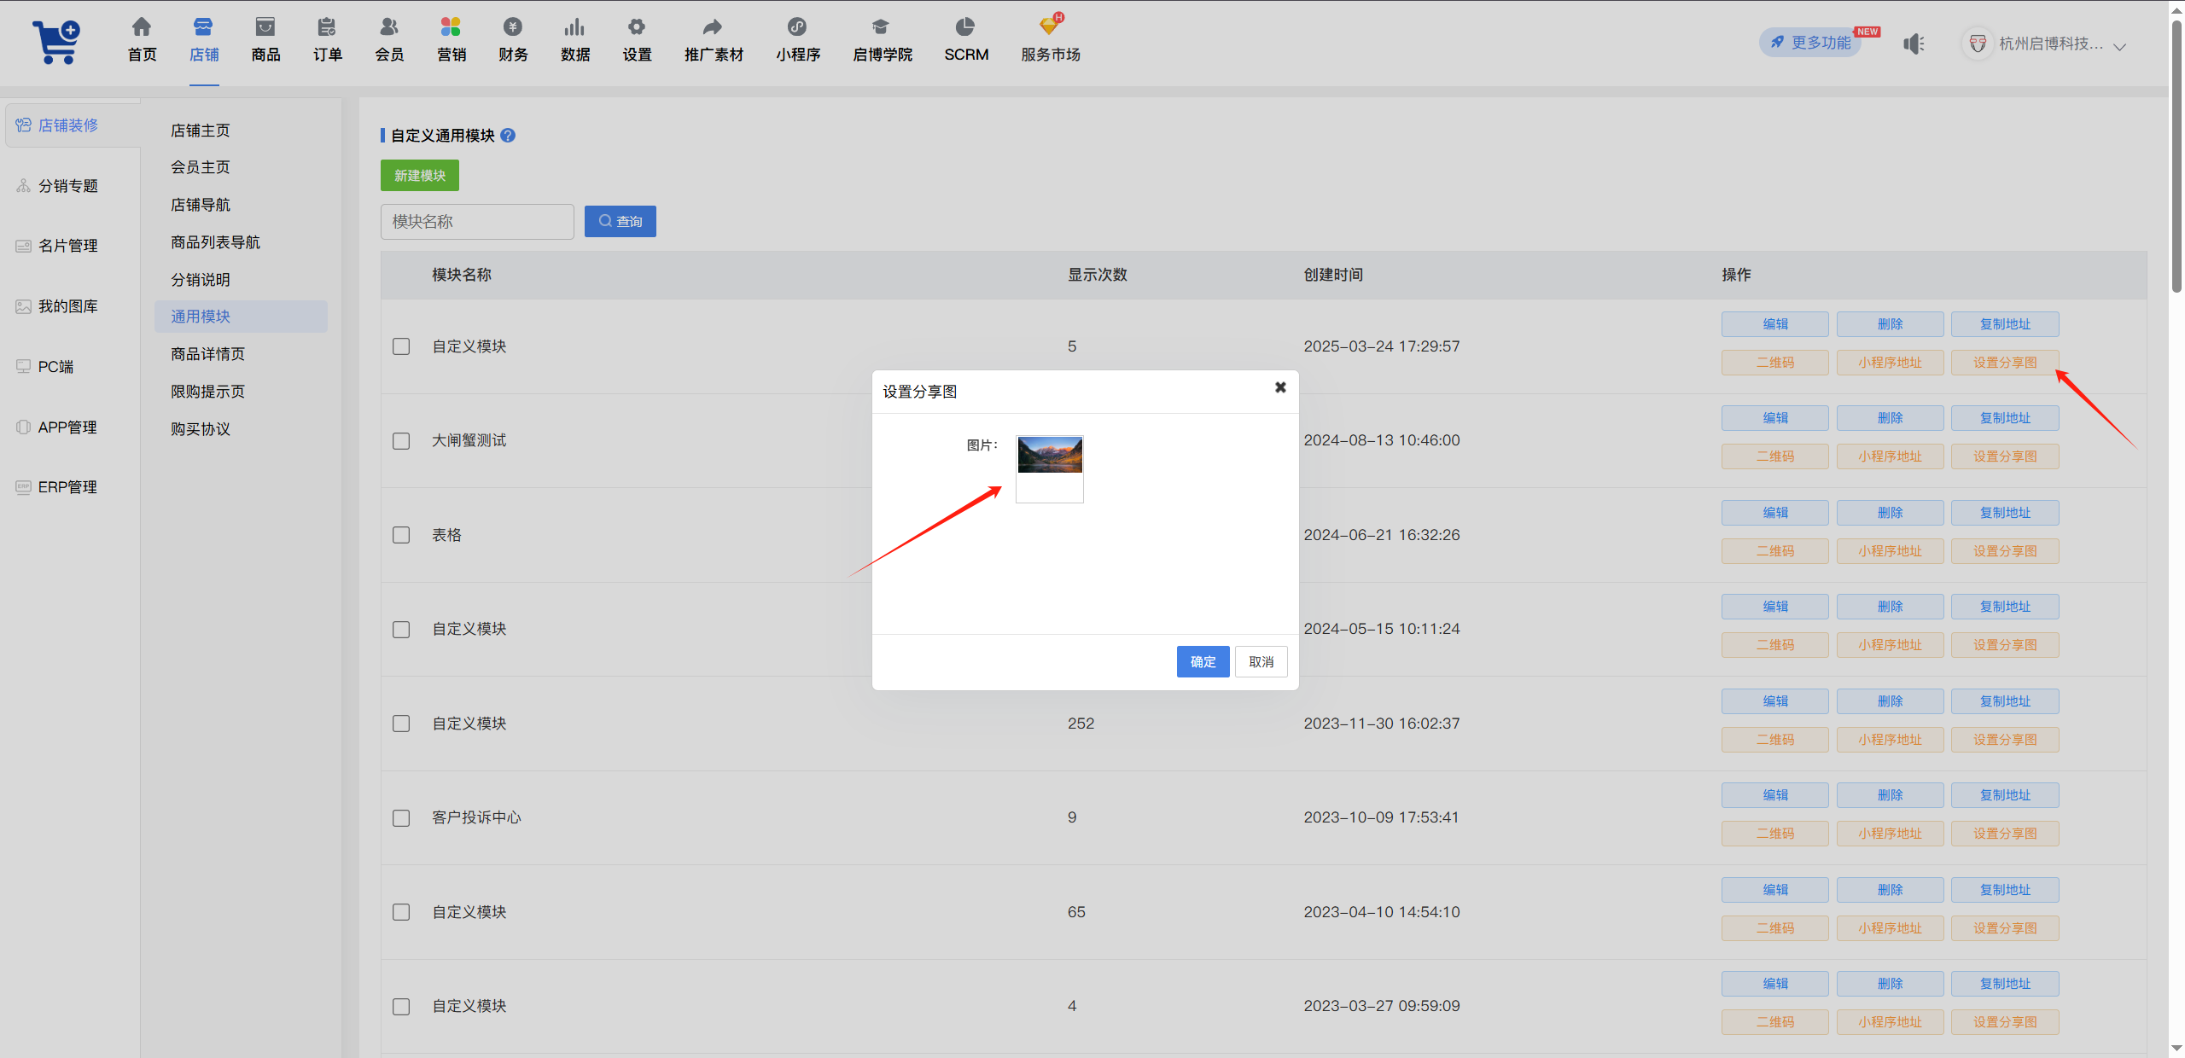Check the 客户投诉中心 row checkbox
This screenshot has height=1058, width=2185.
[401, 818]
